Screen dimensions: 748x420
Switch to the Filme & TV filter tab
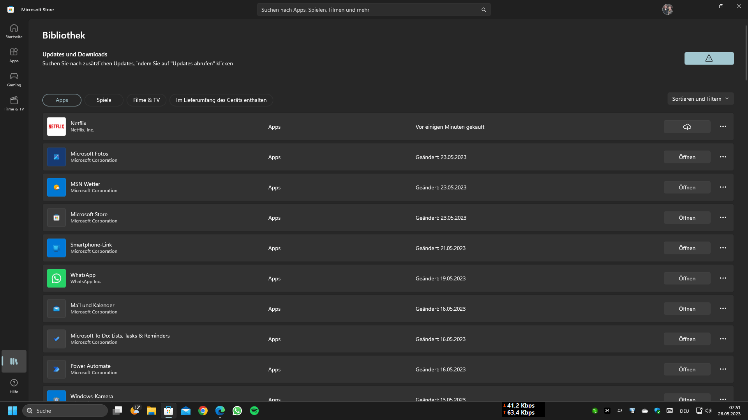pyautogui.click(x=146, y=100)
